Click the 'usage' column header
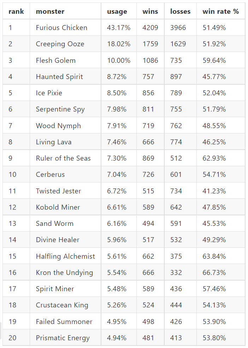The height and width of the screenshot is (348, 248). click(x=117, y=11)
